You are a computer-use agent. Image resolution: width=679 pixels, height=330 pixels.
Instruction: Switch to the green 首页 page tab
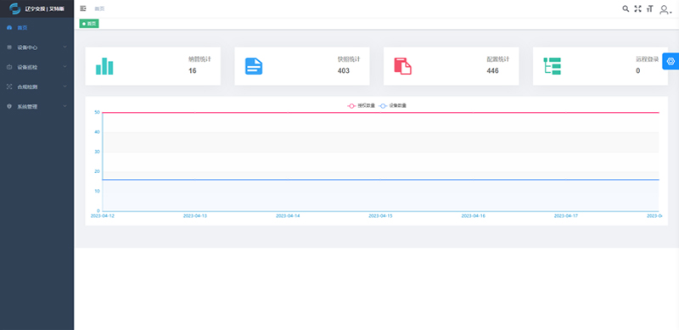[x=89, y=24]
